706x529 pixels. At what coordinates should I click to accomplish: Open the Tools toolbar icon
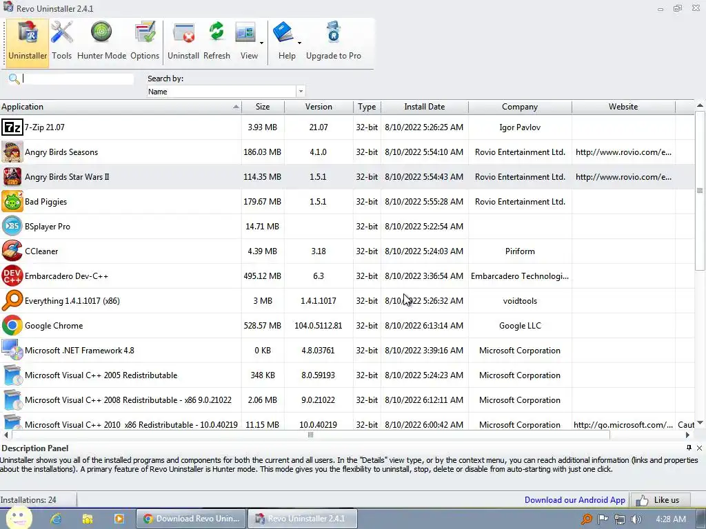pos(61,33)
